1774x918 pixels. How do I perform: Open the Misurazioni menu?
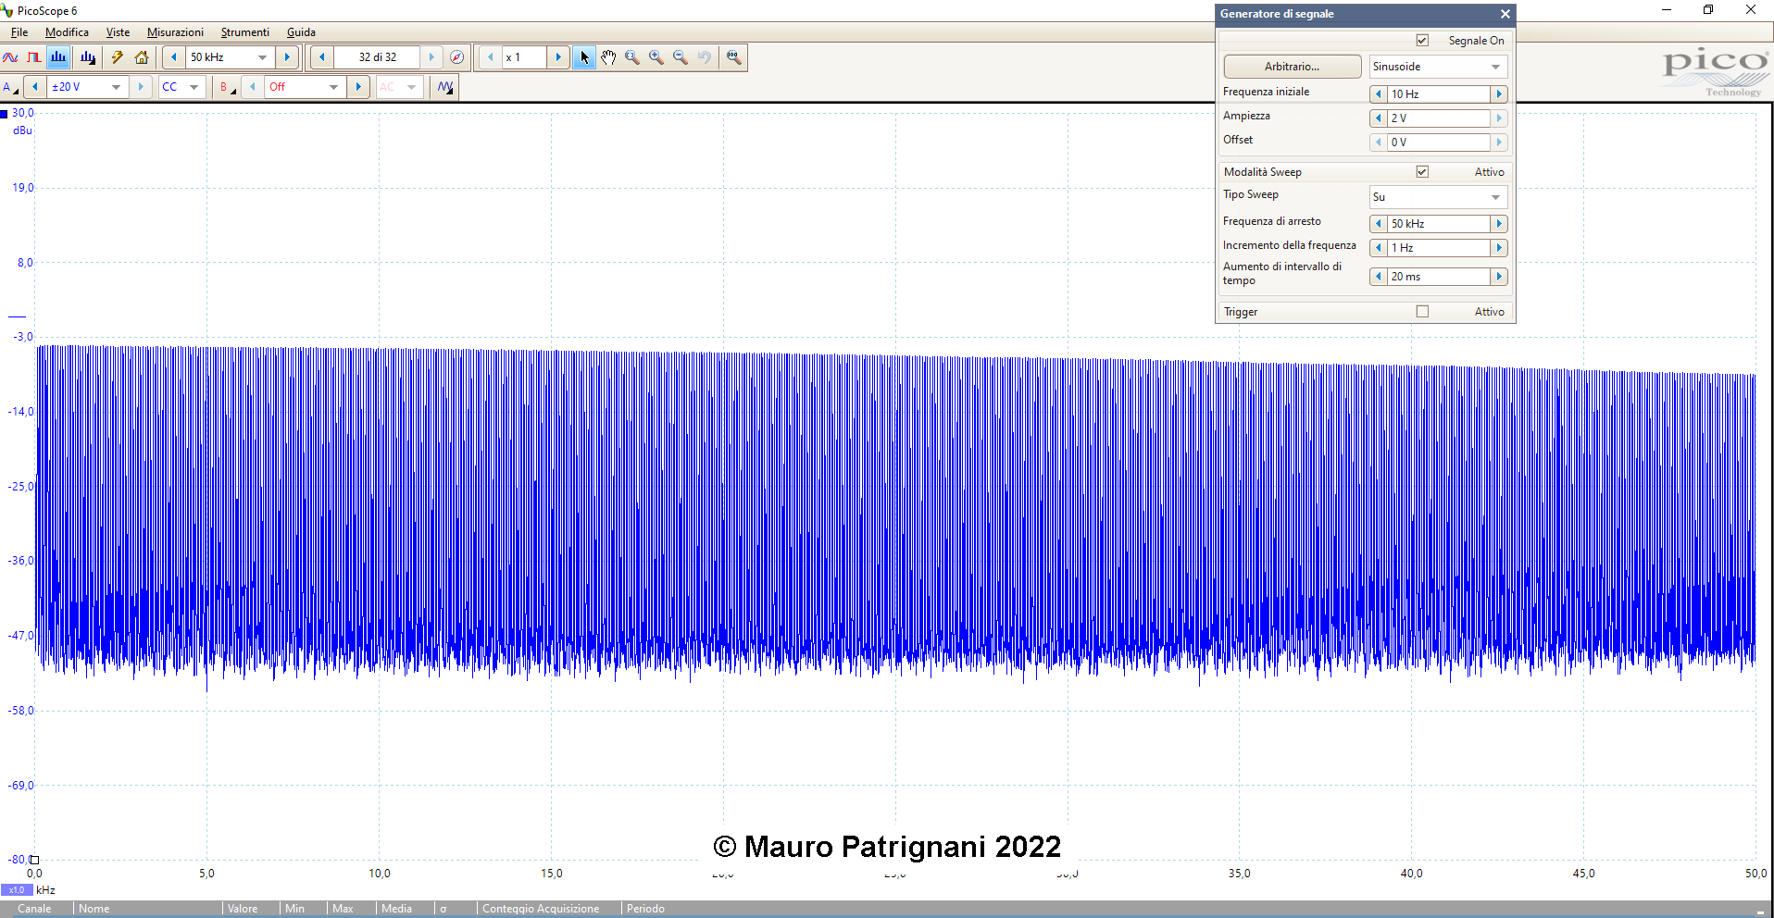pos(175,32)
